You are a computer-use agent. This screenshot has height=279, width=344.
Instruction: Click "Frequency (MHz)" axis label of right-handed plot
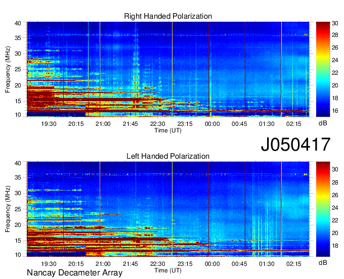pyautogui.click(x=8, y=69)
